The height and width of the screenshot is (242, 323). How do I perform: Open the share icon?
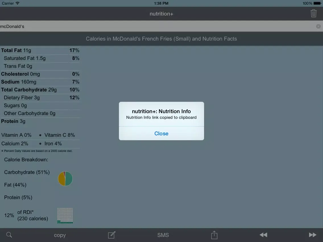coord(214,235)
